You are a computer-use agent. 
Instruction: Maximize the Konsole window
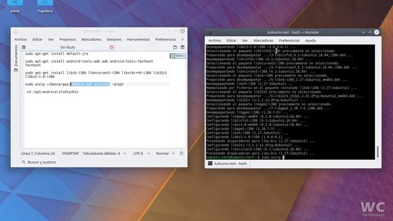(x=370, y=32)
